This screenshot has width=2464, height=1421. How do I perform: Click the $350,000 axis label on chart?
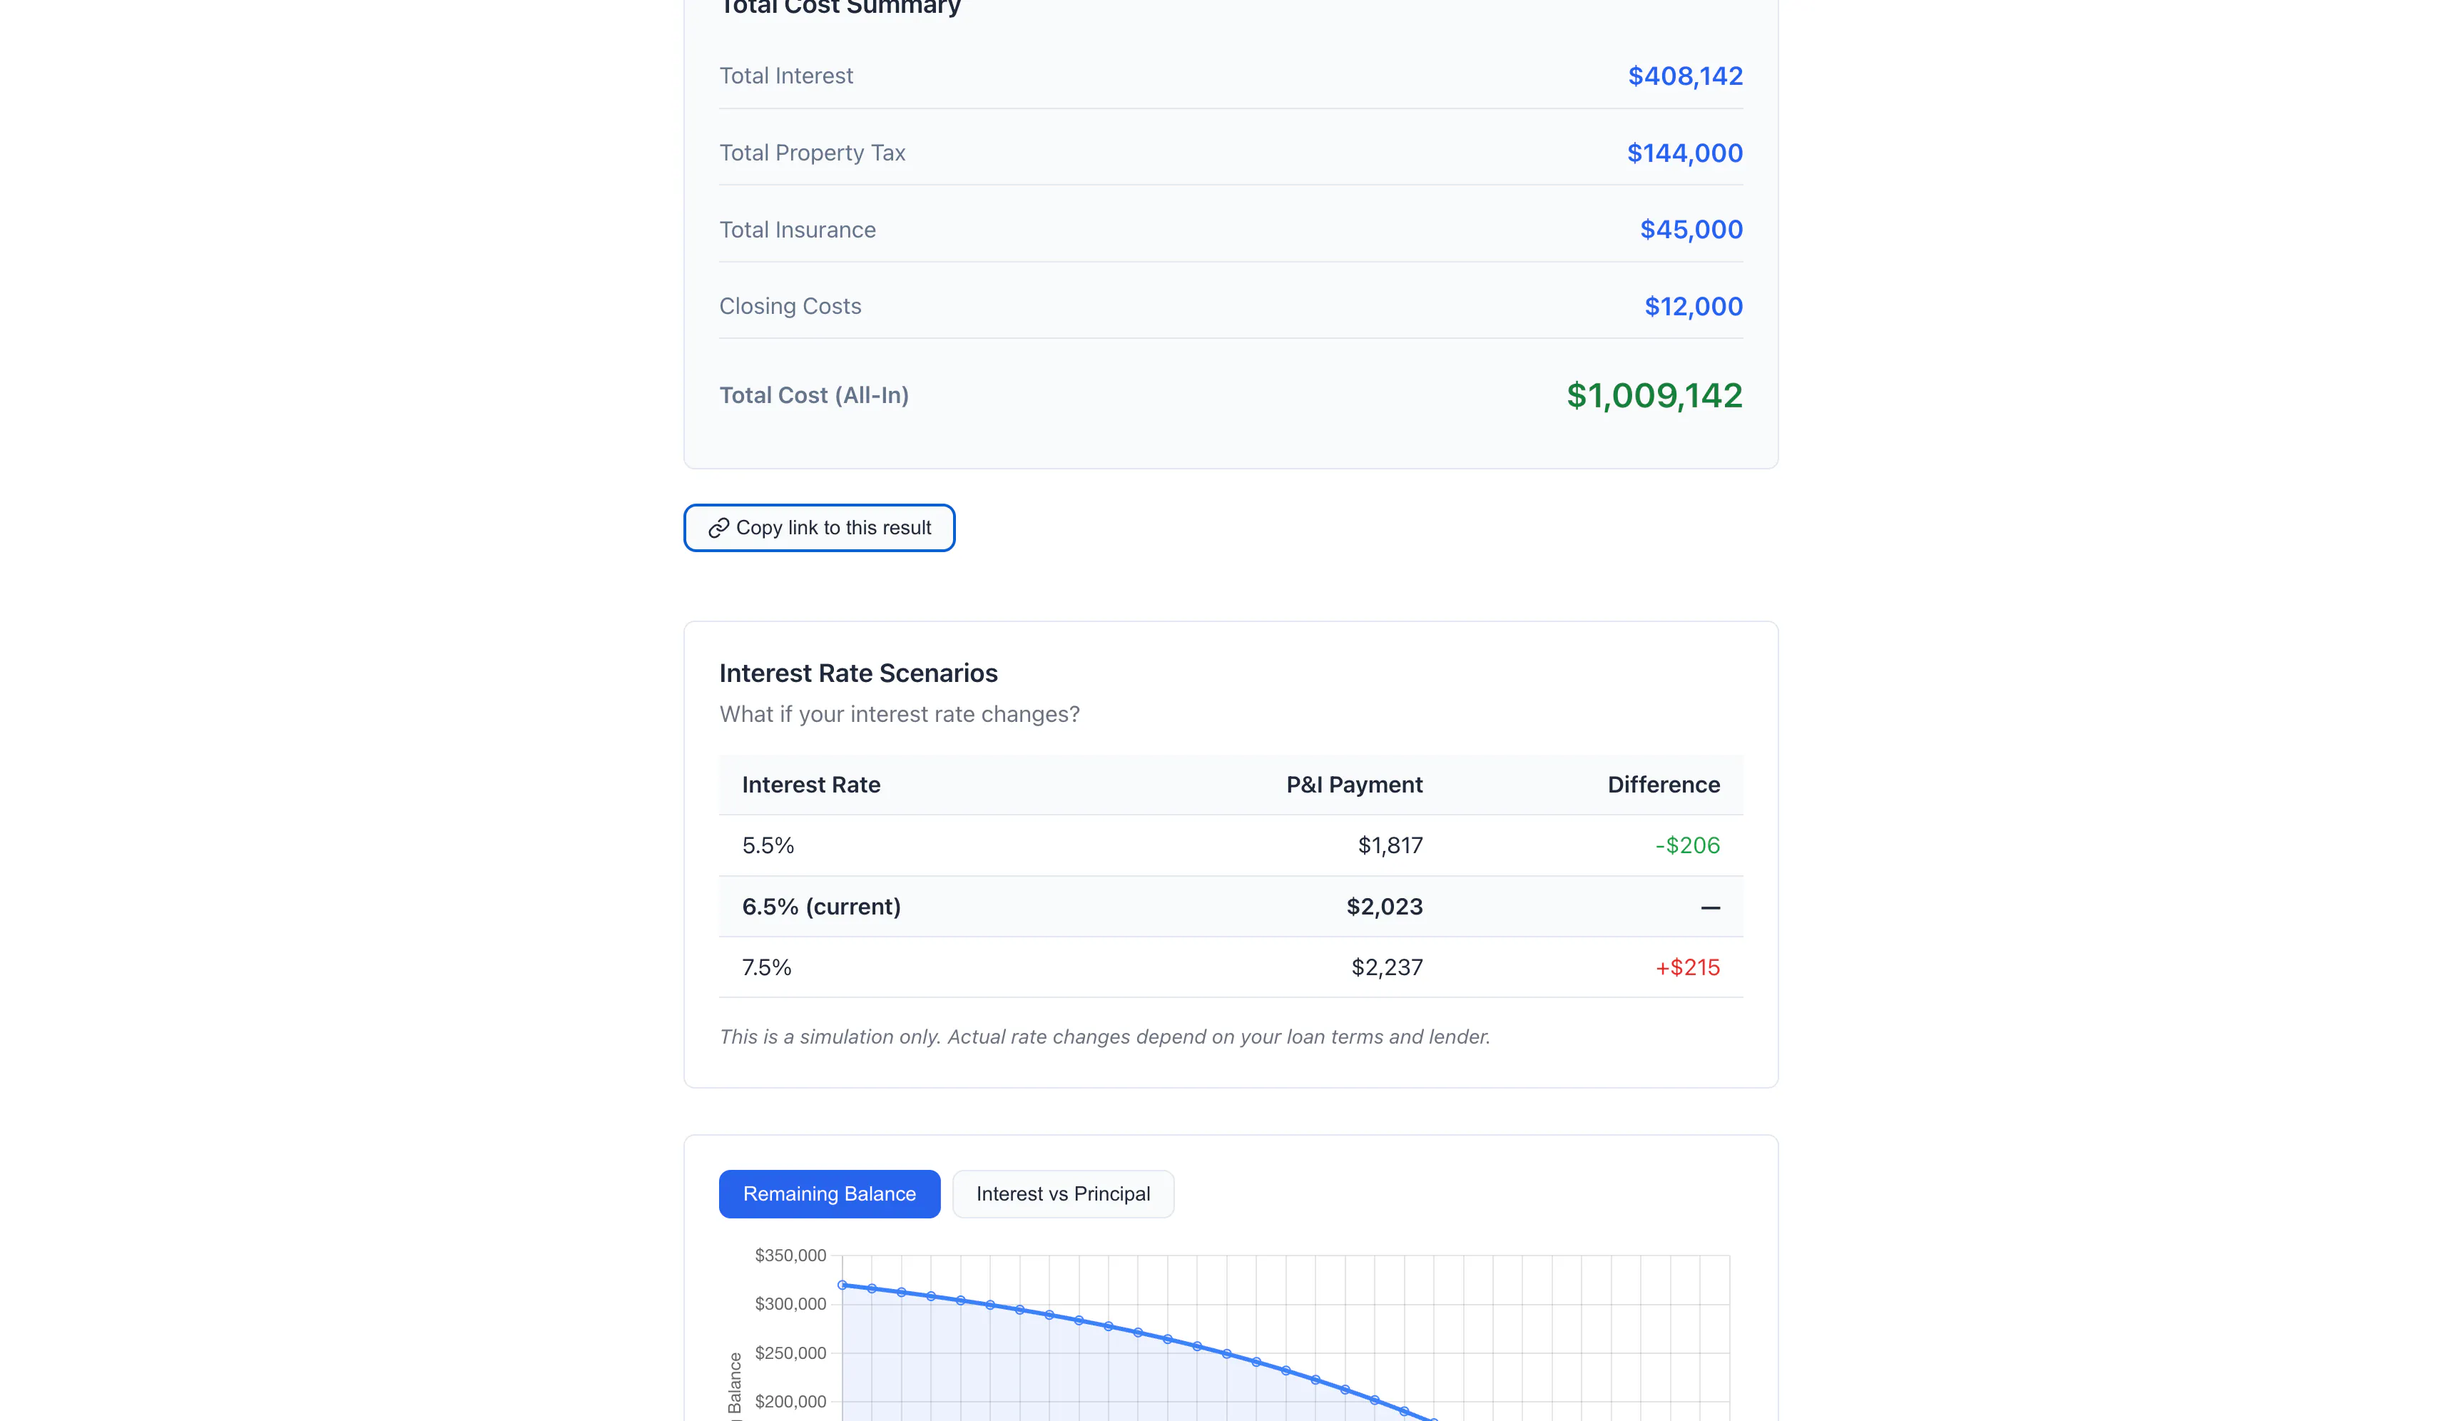(790, 1255)
